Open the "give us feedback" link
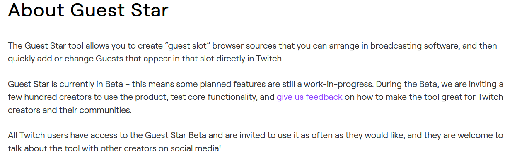 coord(309,97)
